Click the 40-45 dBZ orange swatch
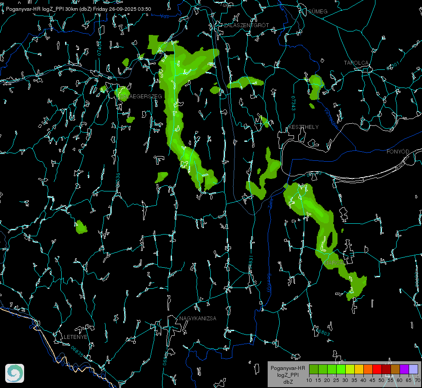This screenshot has height=388, width=422. click(368, 369)
